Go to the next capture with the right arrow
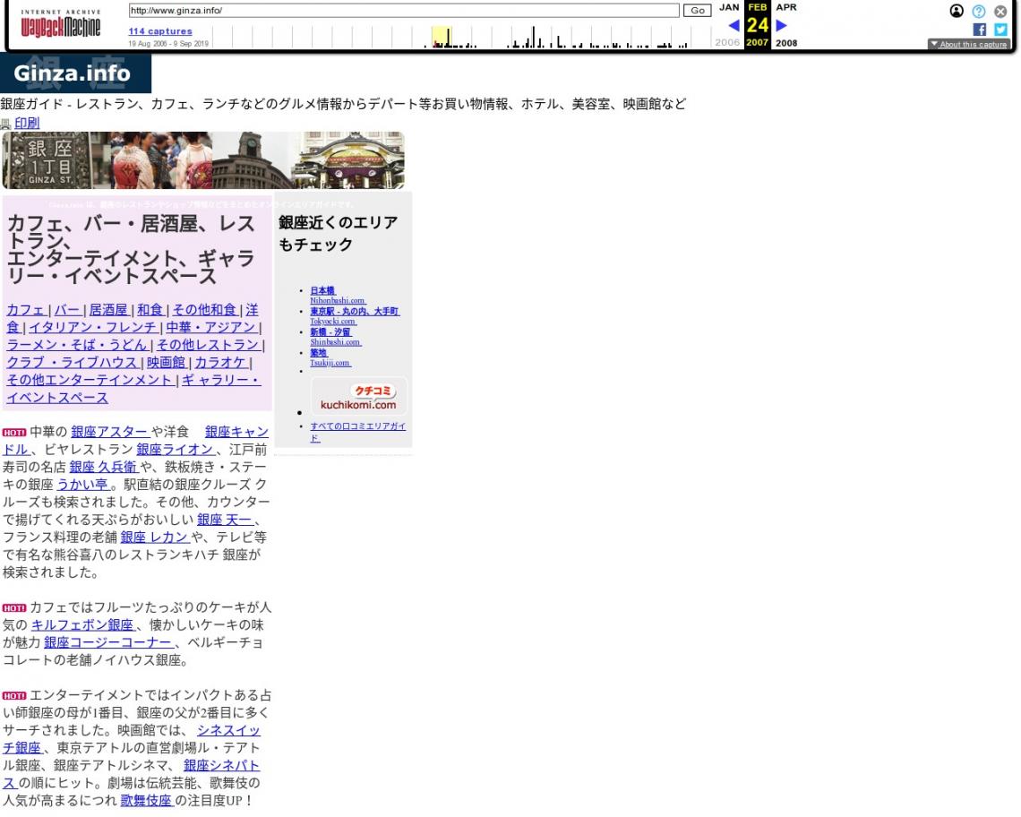Image resolution: width=1021 pixels, height=817 pixels. (781, 25)
